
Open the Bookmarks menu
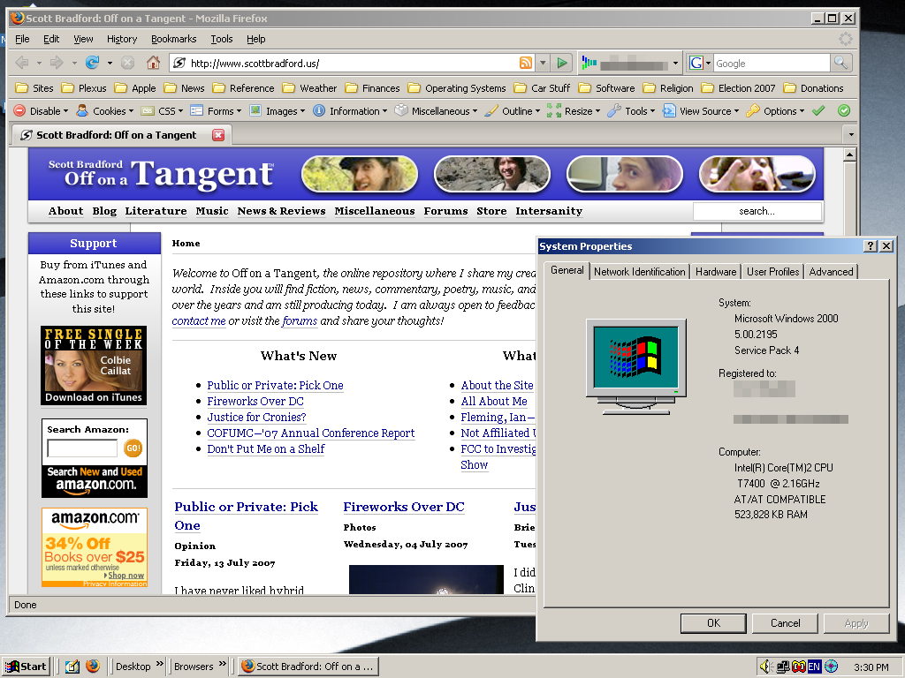click(x=173, y=39)
